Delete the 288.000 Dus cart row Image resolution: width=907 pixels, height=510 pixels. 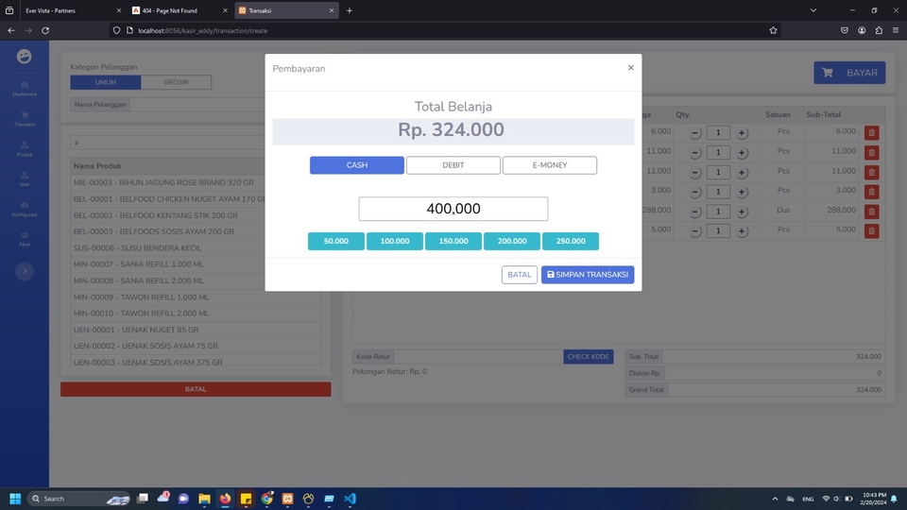(x=871, y=211)
